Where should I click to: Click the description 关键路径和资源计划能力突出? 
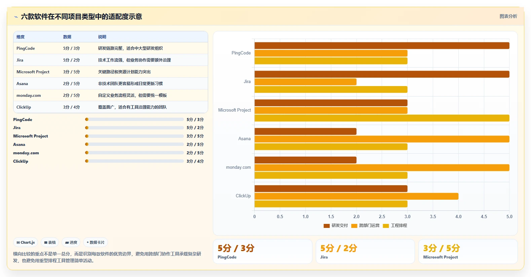124,72
